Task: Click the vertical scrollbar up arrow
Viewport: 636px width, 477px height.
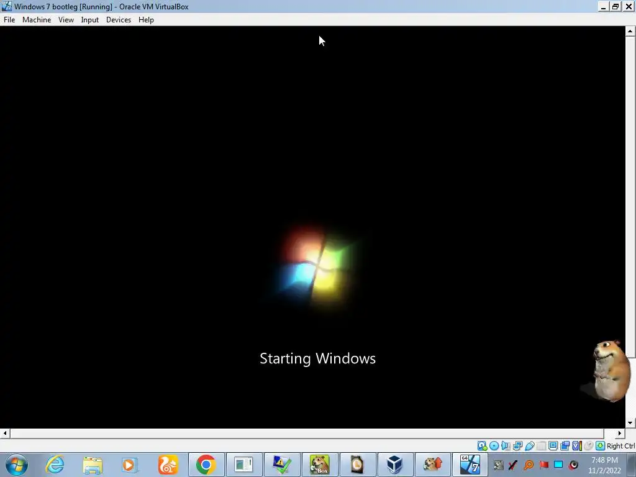Action: (x=630, y=31)
